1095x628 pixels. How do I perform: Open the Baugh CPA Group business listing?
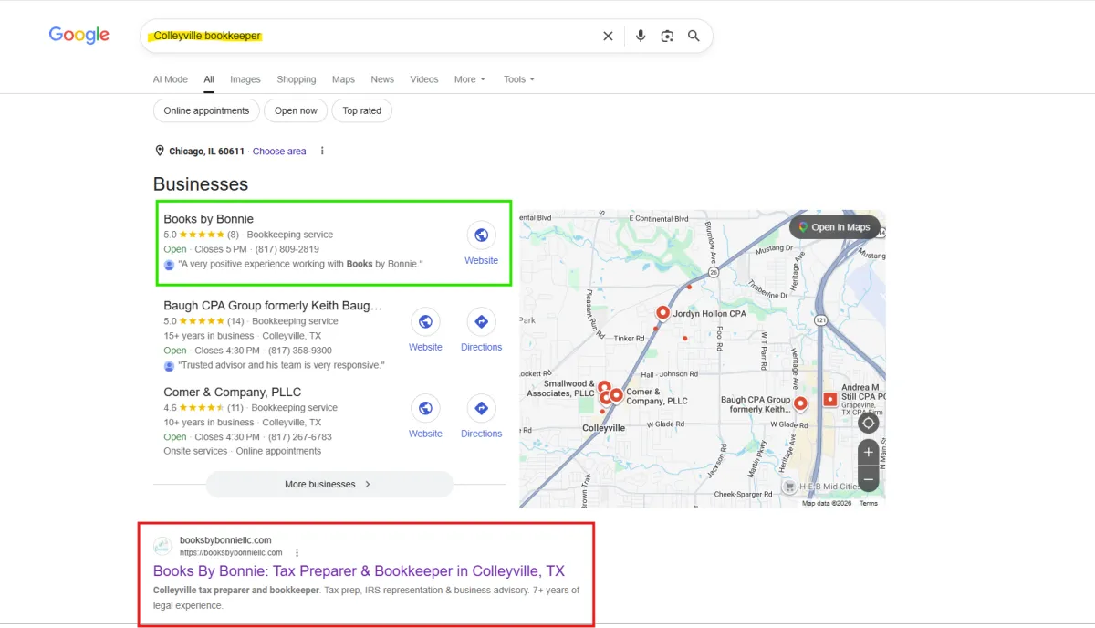273,306
